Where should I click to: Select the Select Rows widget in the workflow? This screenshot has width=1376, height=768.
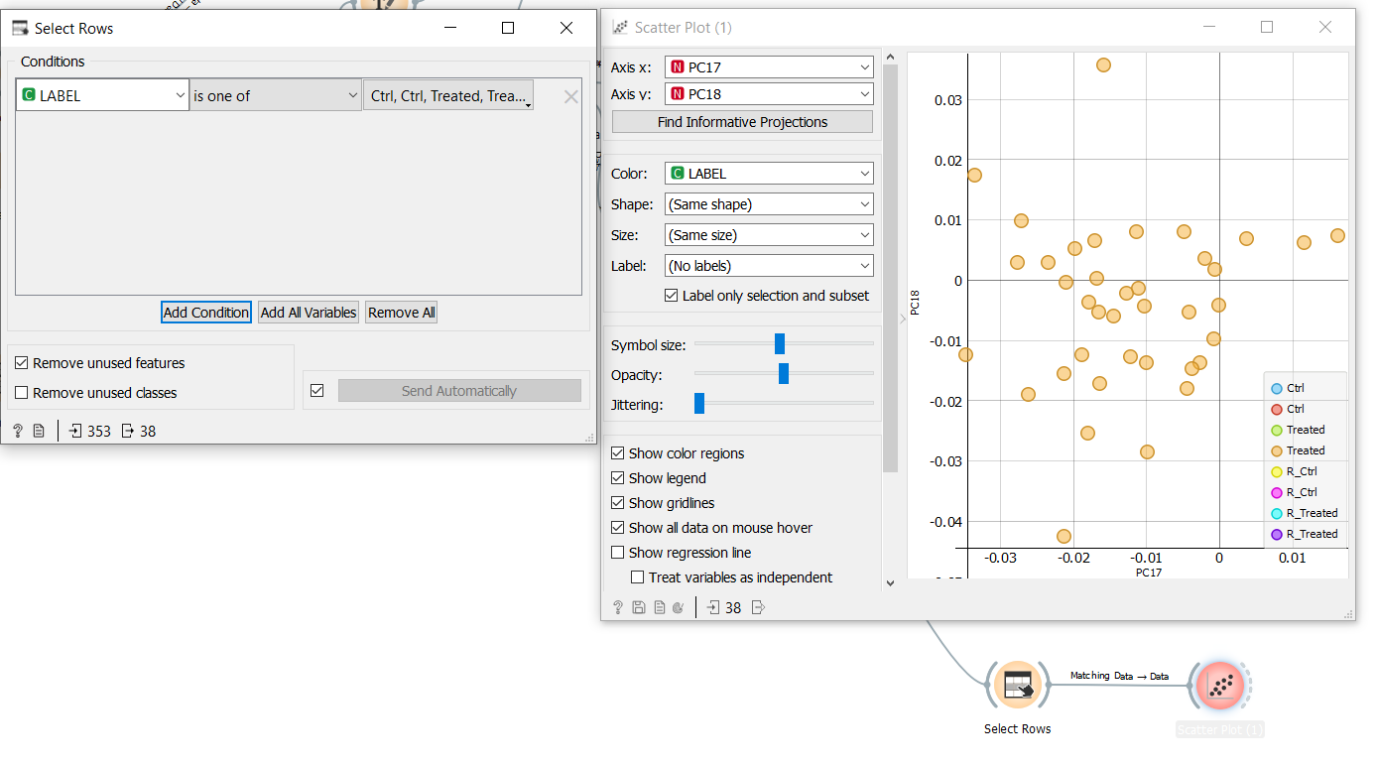click(1018, 685)
